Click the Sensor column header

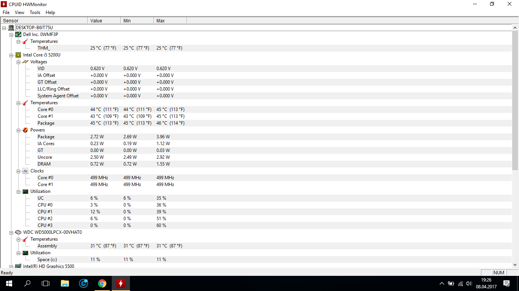tap(44, 20)
